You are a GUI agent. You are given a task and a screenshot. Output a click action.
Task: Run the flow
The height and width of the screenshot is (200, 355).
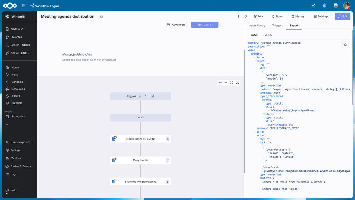click(205, 25)
